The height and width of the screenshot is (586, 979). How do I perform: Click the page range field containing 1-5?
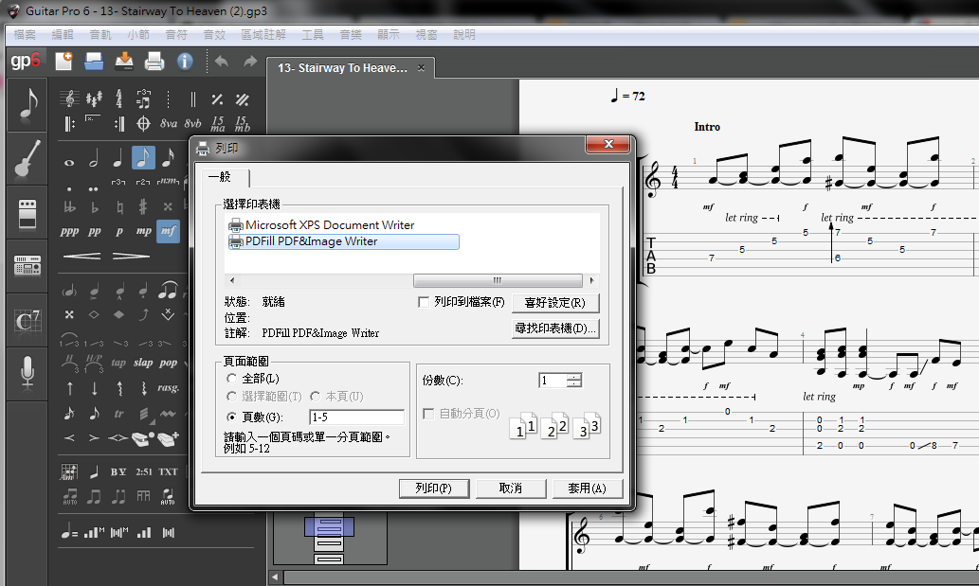356,417
